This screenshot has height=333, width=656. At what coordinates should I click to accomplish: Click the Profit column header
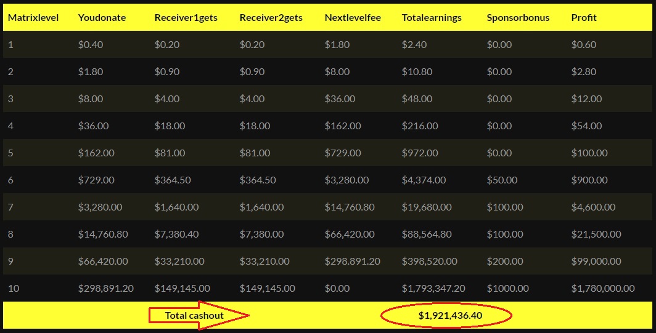584,17
